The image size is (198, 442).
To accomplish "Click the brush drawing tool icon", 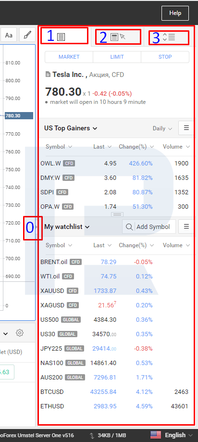I will 27,36.
